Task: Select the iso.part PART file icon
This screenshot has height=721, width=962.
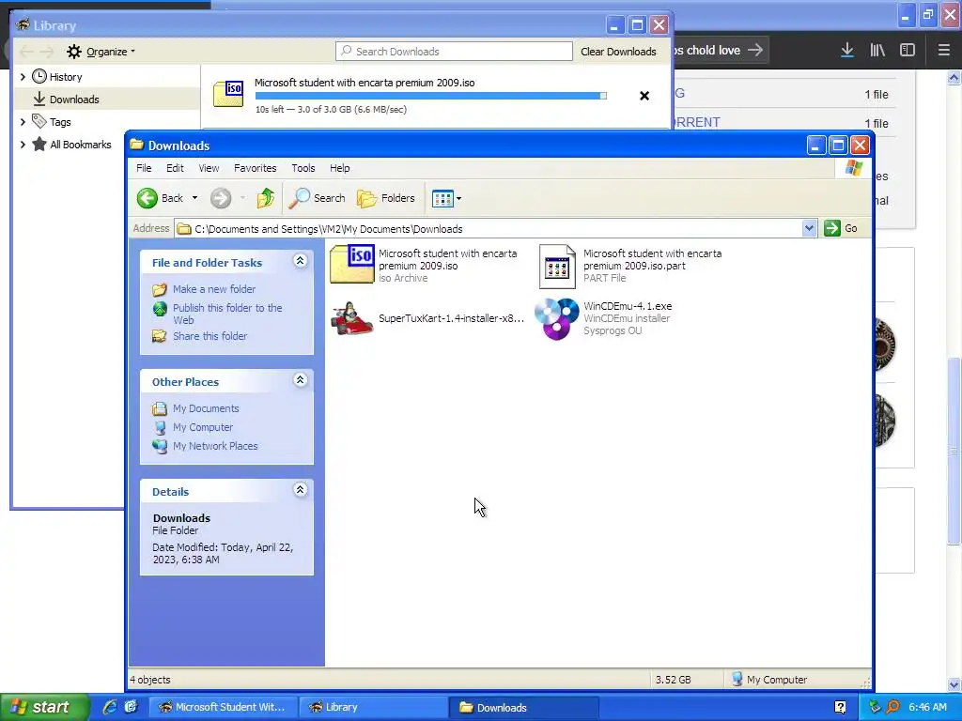Action: coord(557,266)
